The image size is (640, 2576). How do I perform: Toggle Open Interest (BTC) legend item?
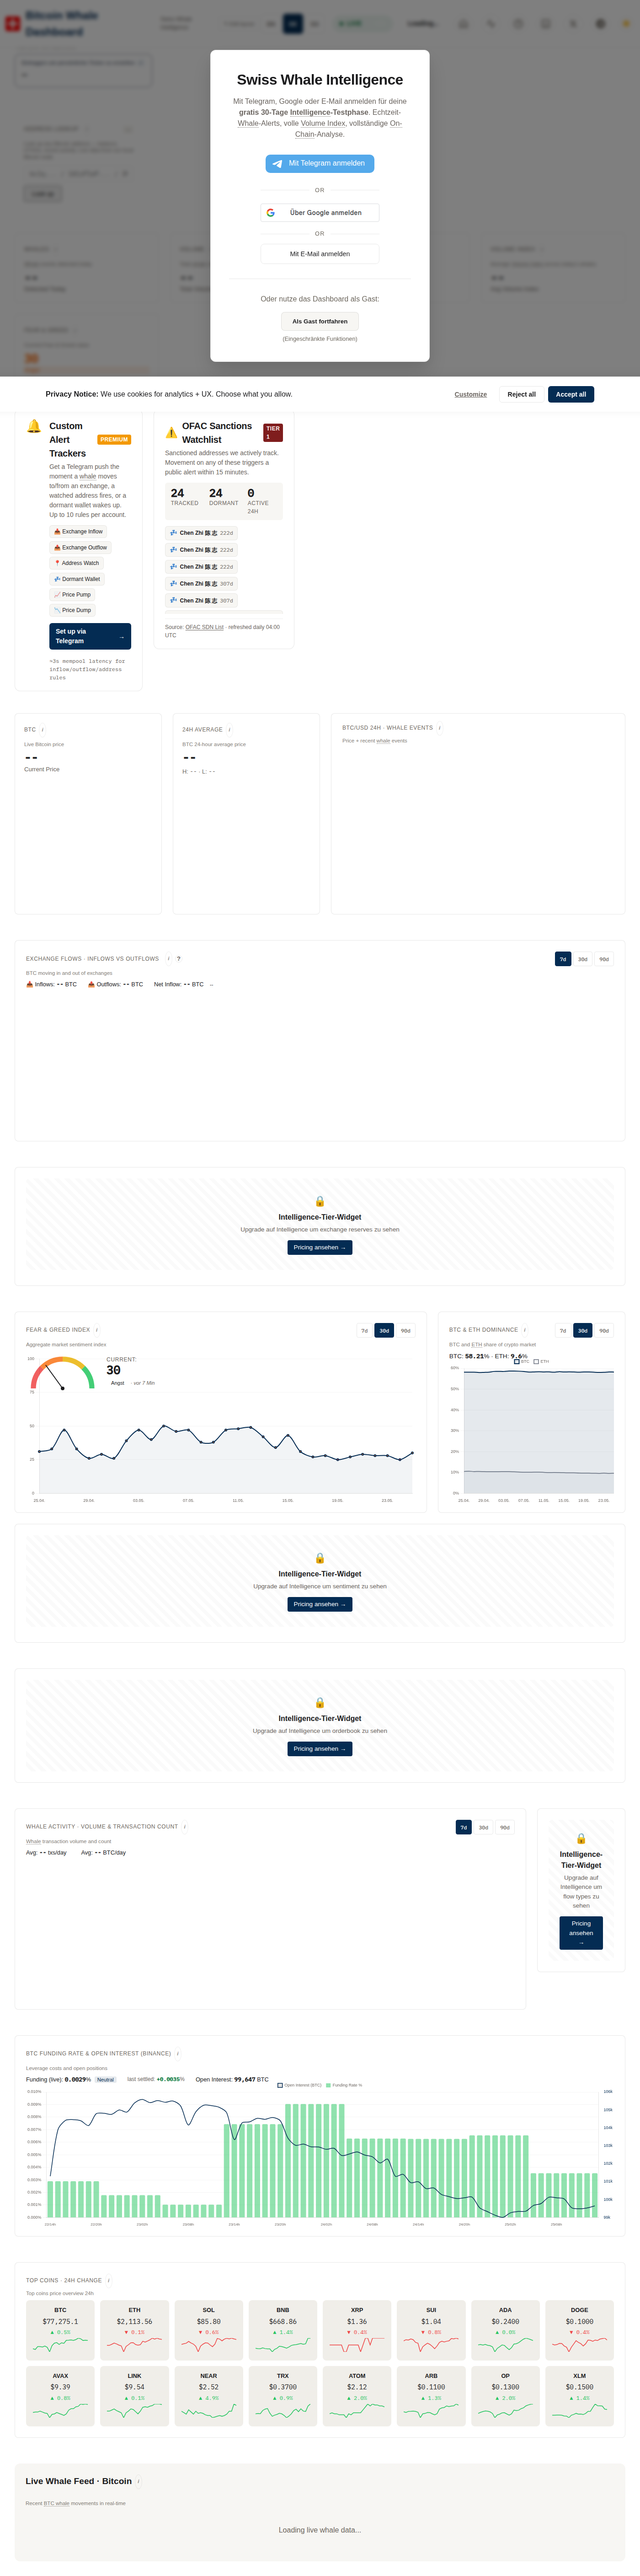299,2085
